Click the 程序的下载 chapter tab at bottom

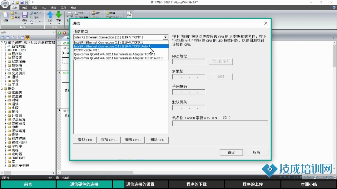(196, 184)
